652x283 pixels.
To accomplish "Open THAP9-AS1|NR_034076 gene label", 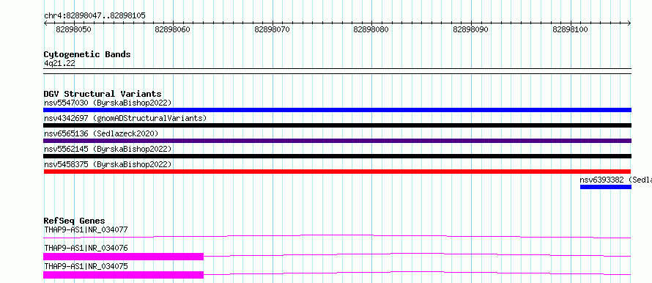I will (86, 248).
